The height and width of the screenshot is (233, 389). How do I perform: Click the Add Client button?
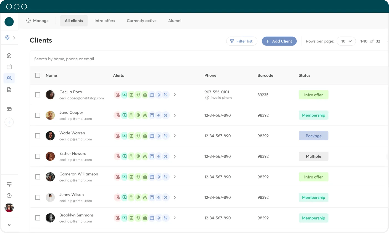279,41
